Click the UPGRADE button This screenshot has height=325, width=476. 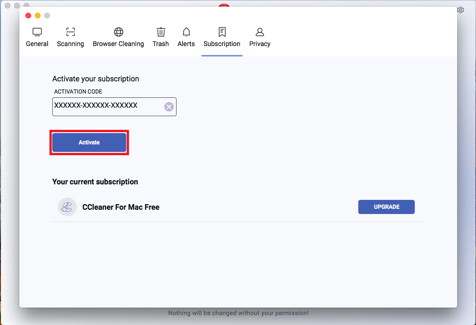point(386,207)
